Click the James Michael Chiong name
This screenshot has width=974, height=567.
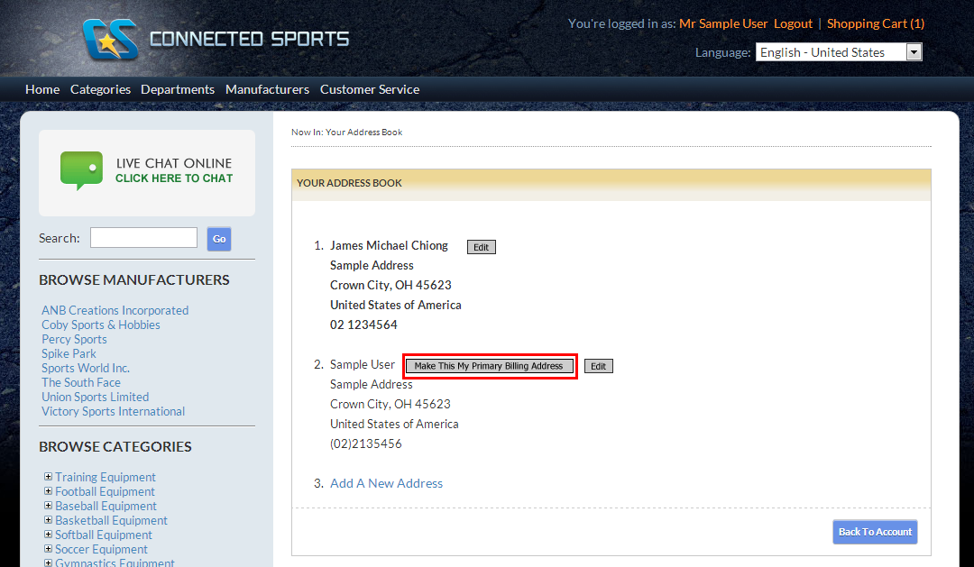coord(389,245)
